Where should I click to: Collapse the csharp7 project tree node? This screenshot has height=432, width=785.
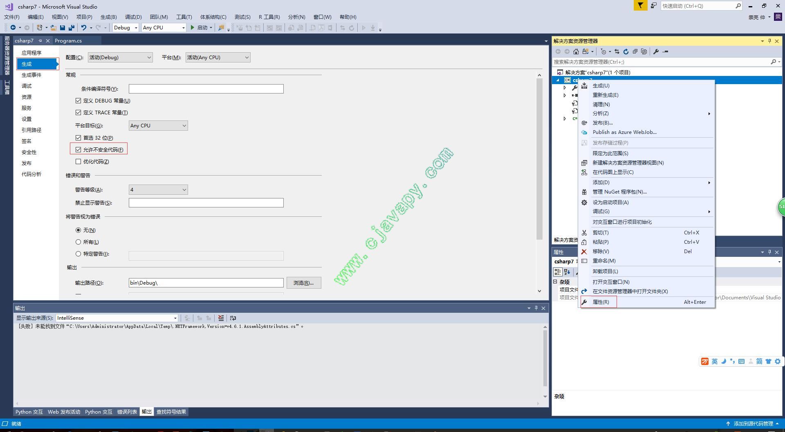(558, 80)
